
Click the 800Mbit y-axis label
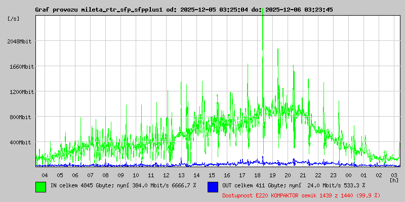[22, 117]
